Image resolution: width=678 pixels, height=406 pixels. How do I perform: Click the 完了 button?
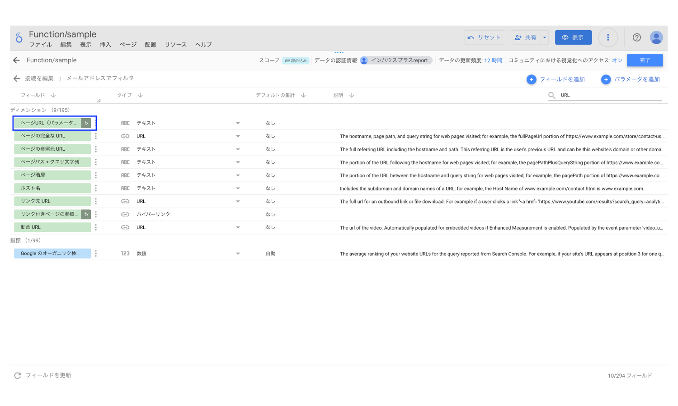[x=645, y=60]
